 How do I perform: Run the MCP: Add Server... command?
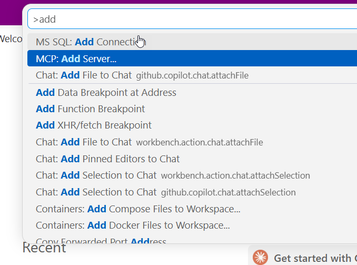(192, 58)
